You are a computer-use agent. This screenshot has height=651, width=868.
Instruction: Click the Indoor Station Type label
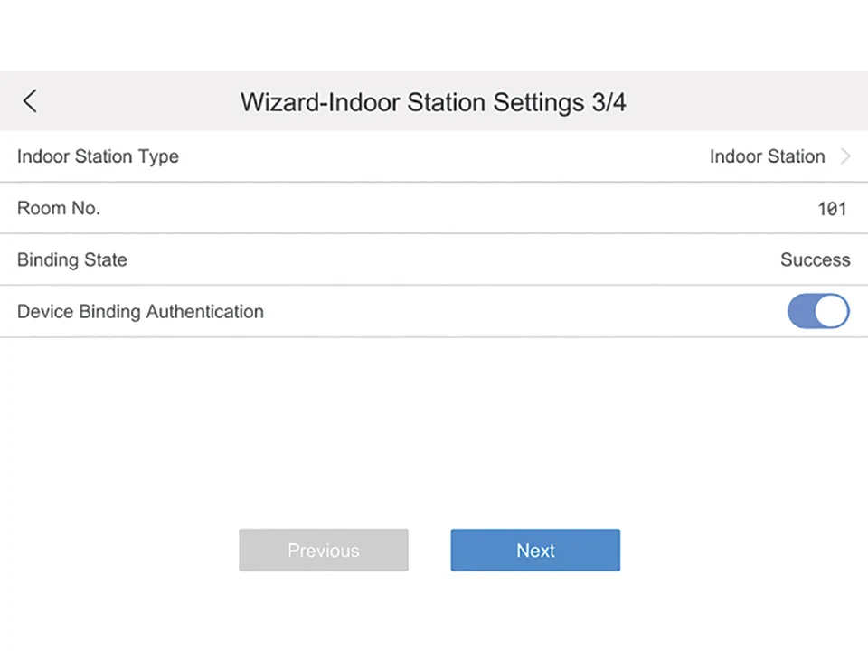pos(98,157)
